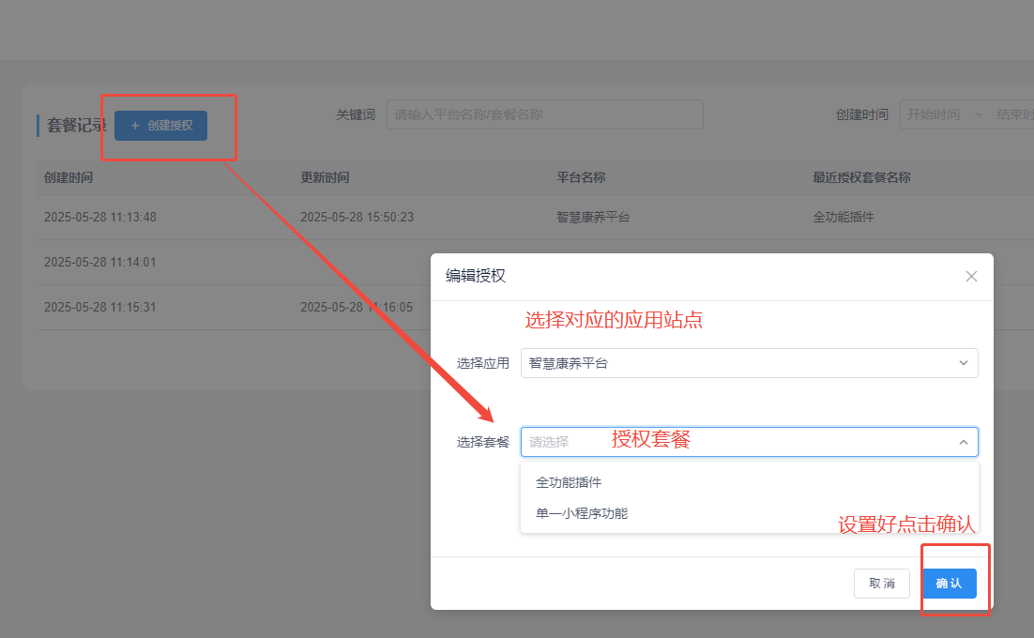The image size is (1034, 638).
Task: Click the 更新时间 column header
Action: coord(325,177)
